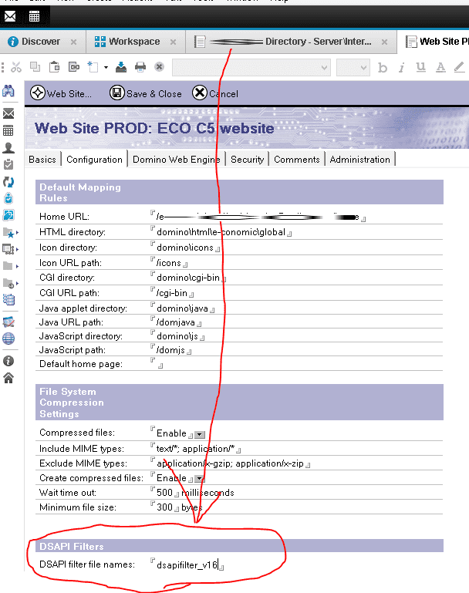Click the binoculars search icon
469x593 pixels.
[8, 93]
